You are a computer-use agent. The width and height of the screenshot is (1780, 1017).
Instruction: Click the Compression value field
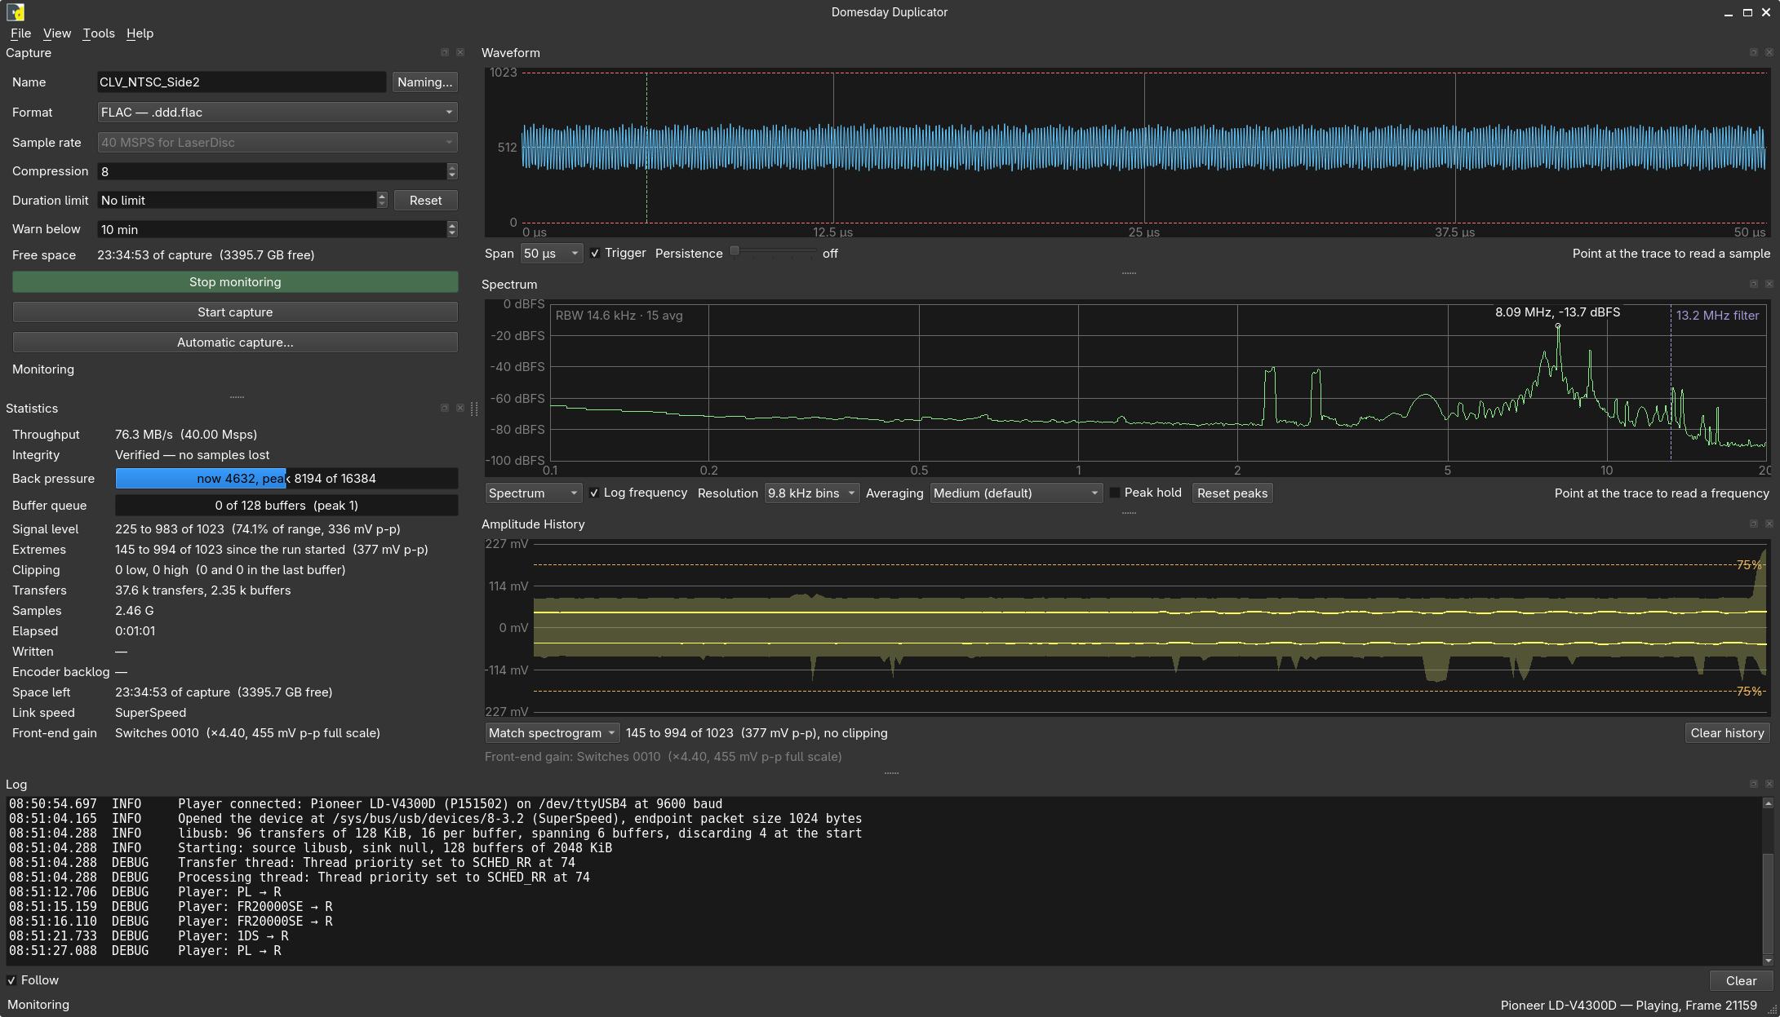pos(272,171)
